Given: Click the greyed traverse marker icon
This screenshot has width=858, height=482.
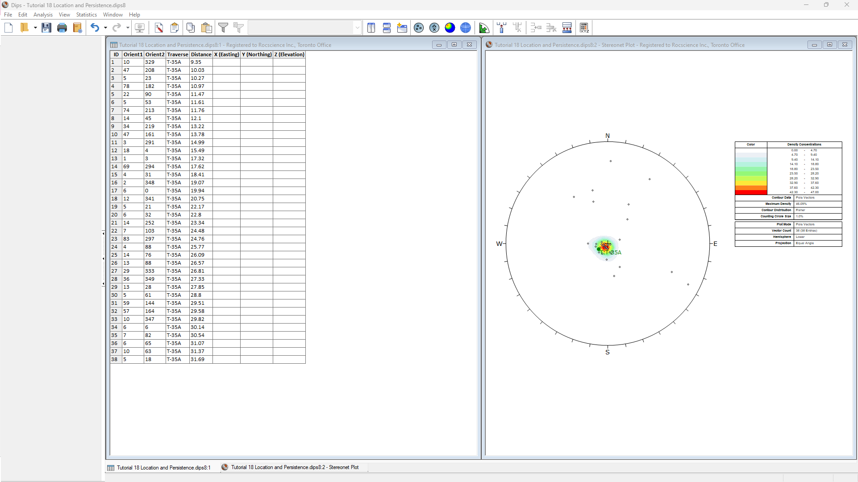Looking at the screenshot, I should click(x=517, y=28).
